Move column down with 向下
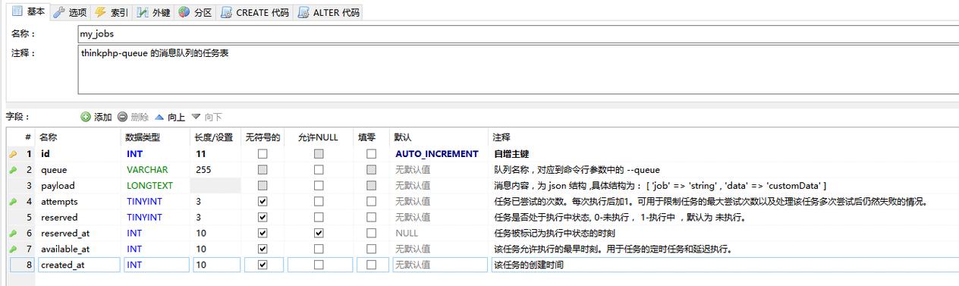 (206, 117)
